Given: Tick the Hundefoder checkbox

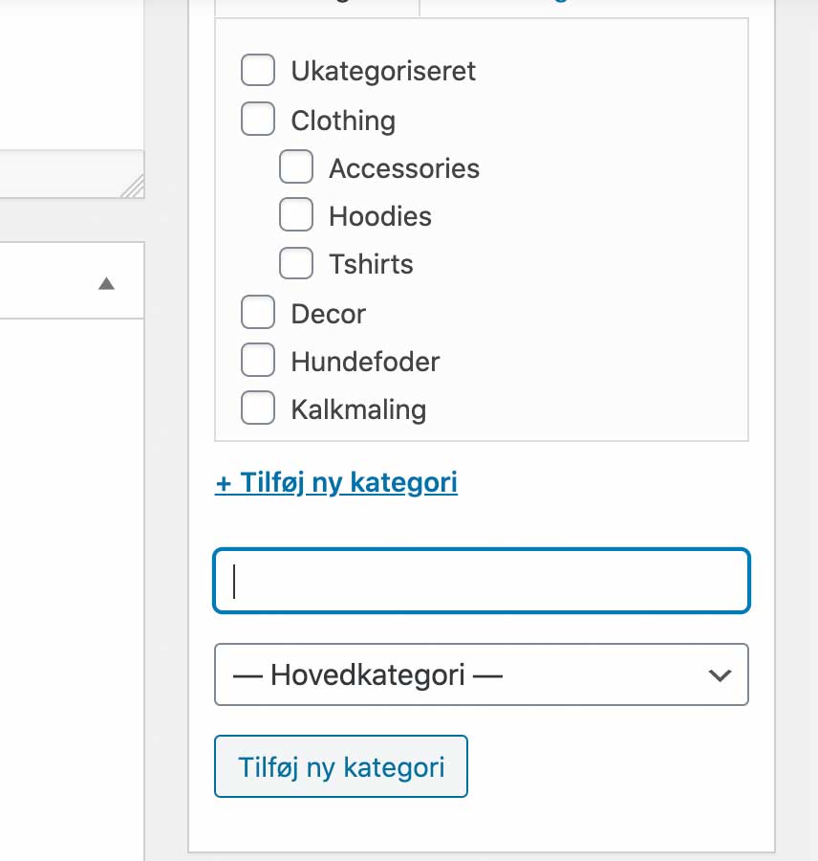Looking at the screenshot, I should (258, 361).
